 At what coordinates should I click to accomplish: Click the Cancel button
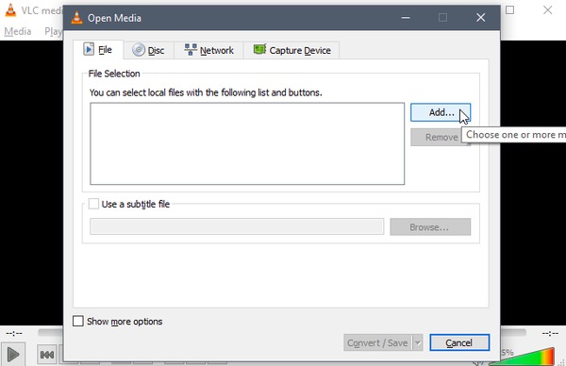[x=459, y=343]
